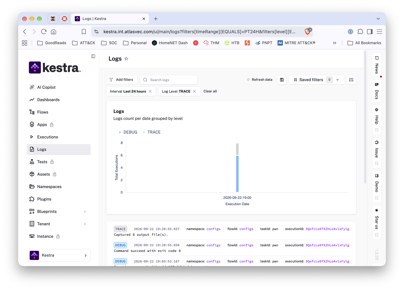Navigate to Dashboards
The height and width of the screenshot is (290, 404).
point(59,100)
